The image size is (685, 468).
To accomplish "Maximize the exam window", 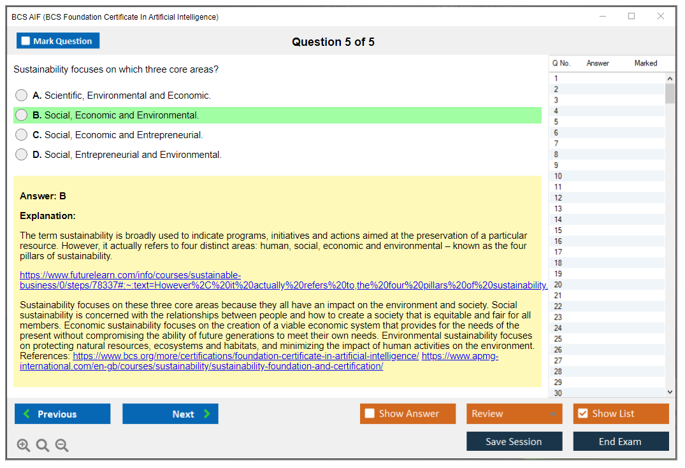I will [x=631, y=17].
